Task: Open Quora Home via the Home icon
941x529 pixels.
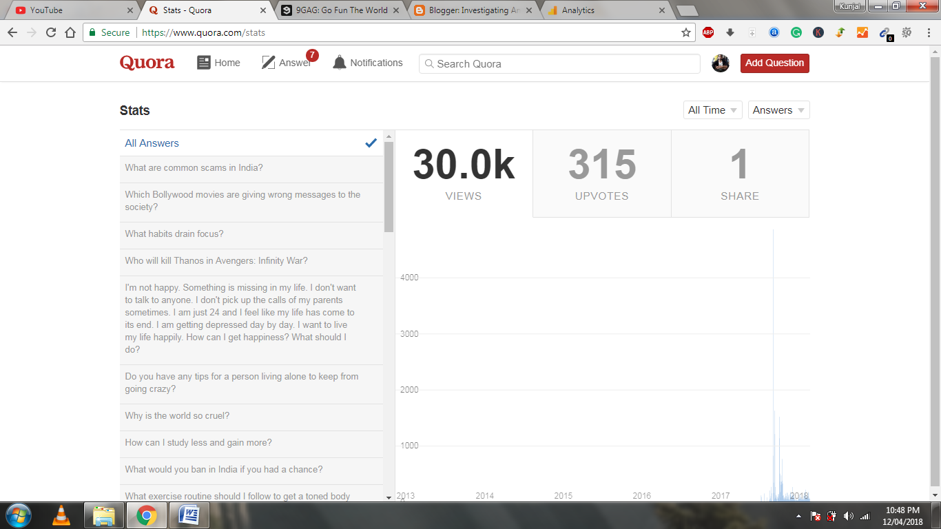Action: (x=218, y=63)
